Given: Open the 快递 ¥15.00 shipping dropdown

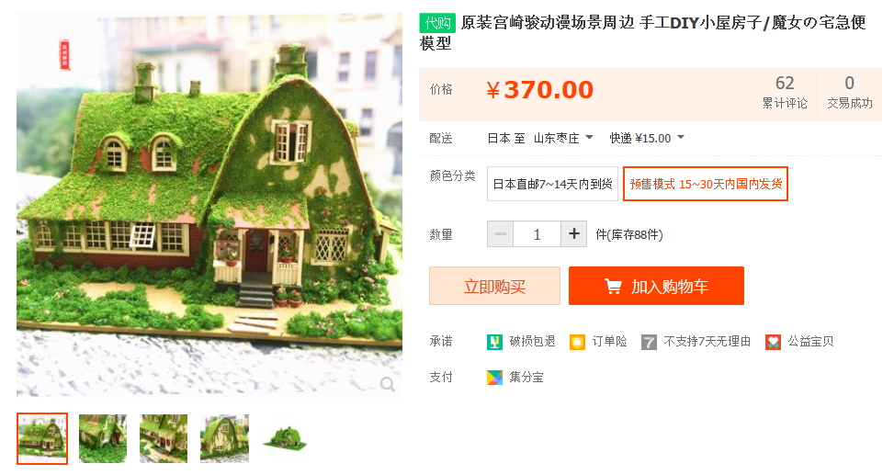Looking at the screenshot, I should tap(647, 138).
